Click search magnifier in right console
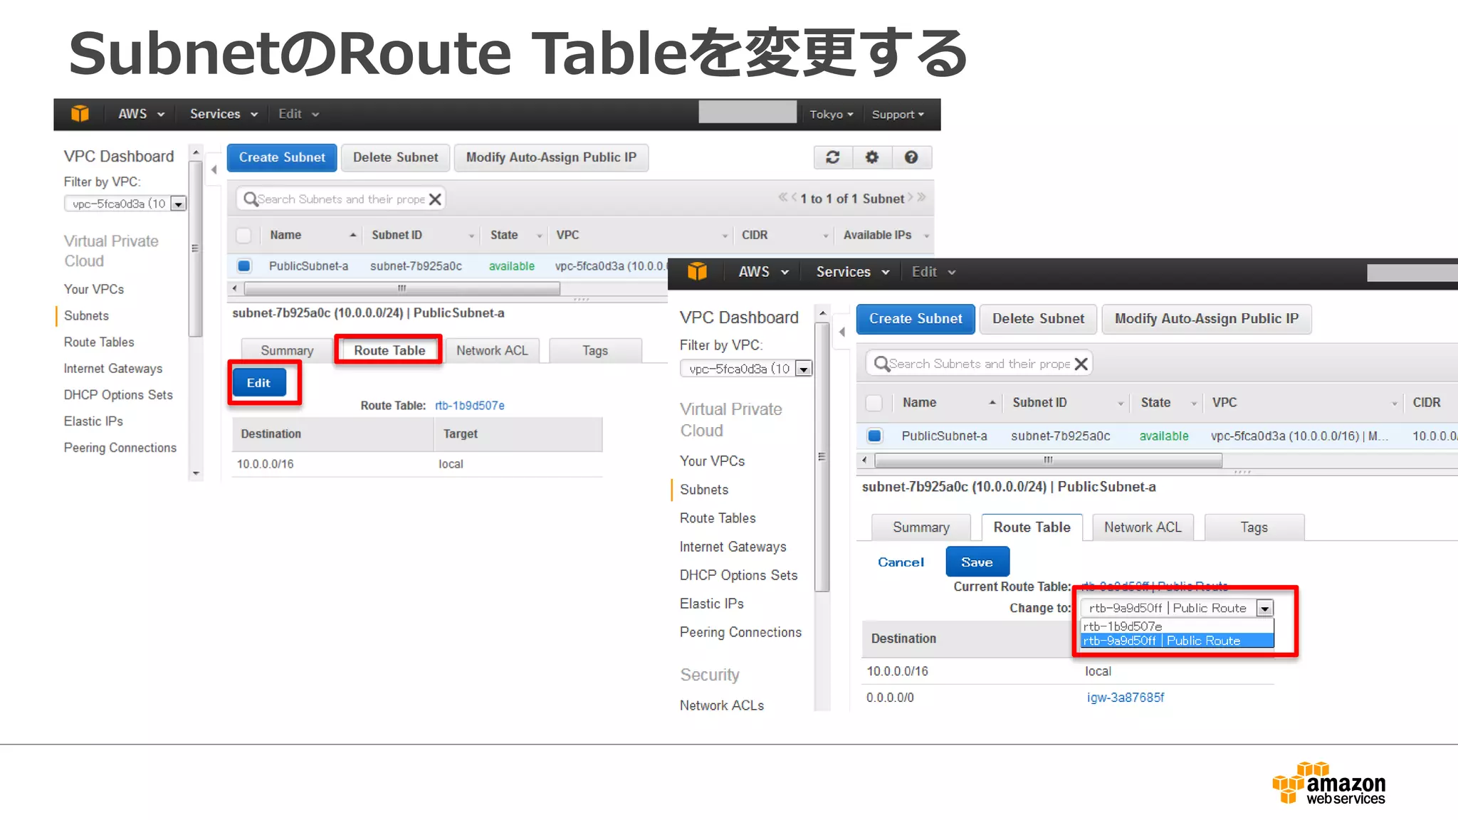 881,364
